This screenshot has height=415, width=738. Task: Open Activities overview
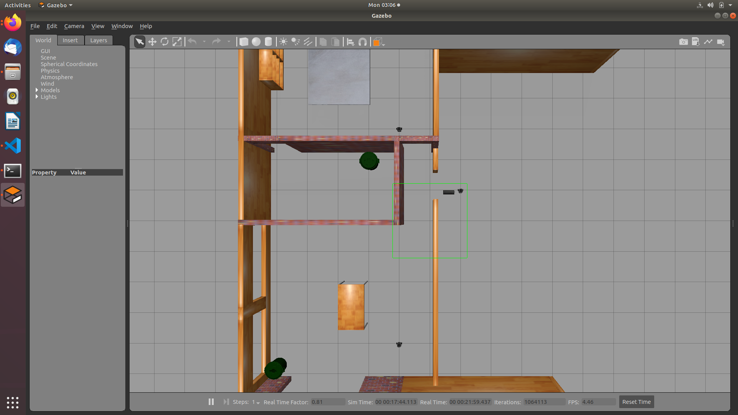pos(18,5)
